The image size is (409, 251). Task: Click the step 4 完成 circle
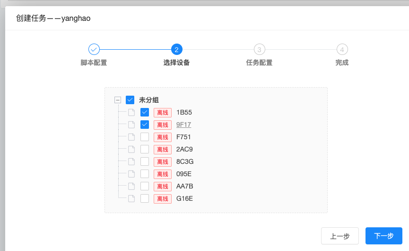(342, 49)
